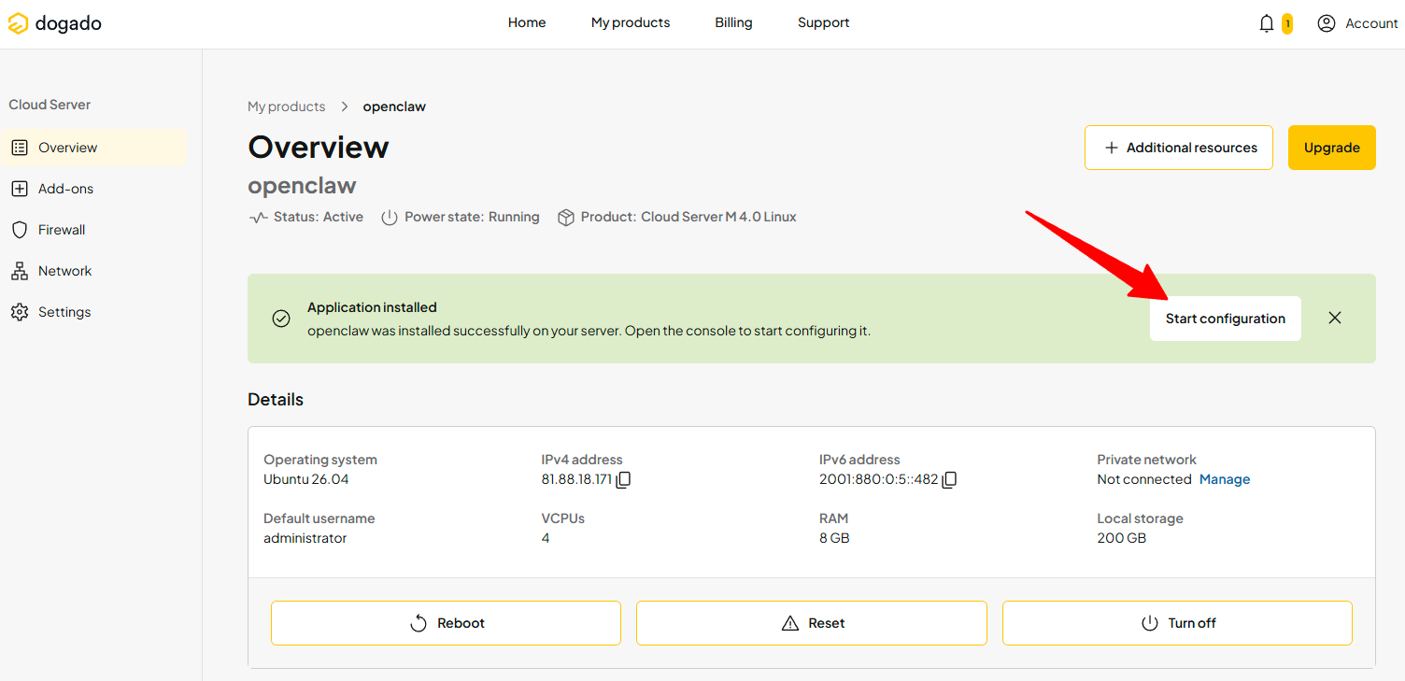Viewport: 1405px width, 681px height.
Task: Click the Cloud Server sidebar heading
Action: point(50,105)
